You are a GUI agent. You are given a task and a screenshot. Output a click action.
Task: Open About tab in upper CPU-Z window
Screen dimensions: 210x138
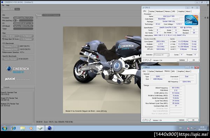click(x=188, y=12)
